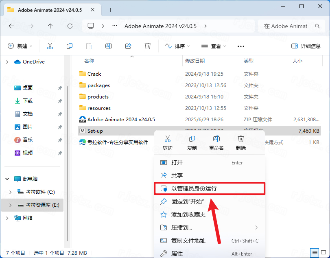This screenshot has height=258, width=330.
Task: Toggle the Details pane button
Action: [306, 46]
